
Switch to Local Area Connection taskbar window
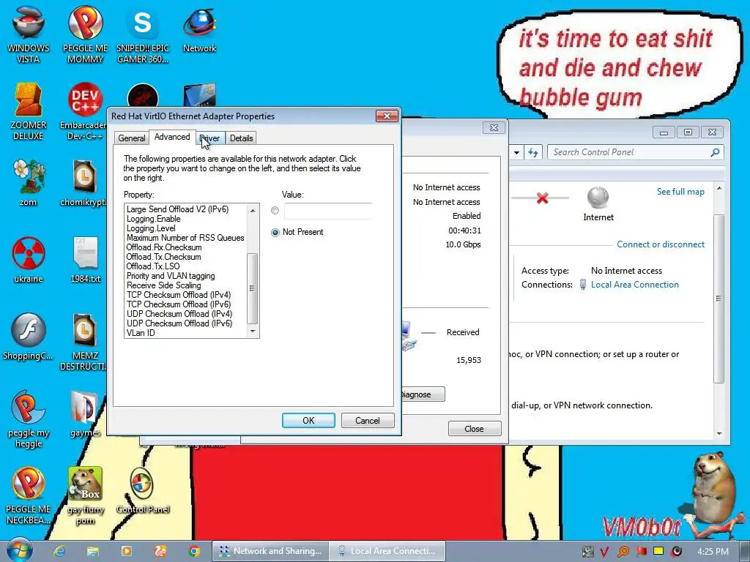tap(388, 551)
